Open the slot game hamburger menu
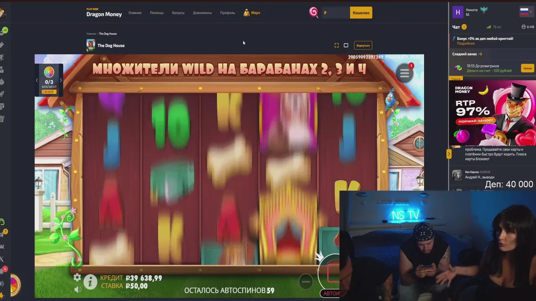 click(405, 74)
